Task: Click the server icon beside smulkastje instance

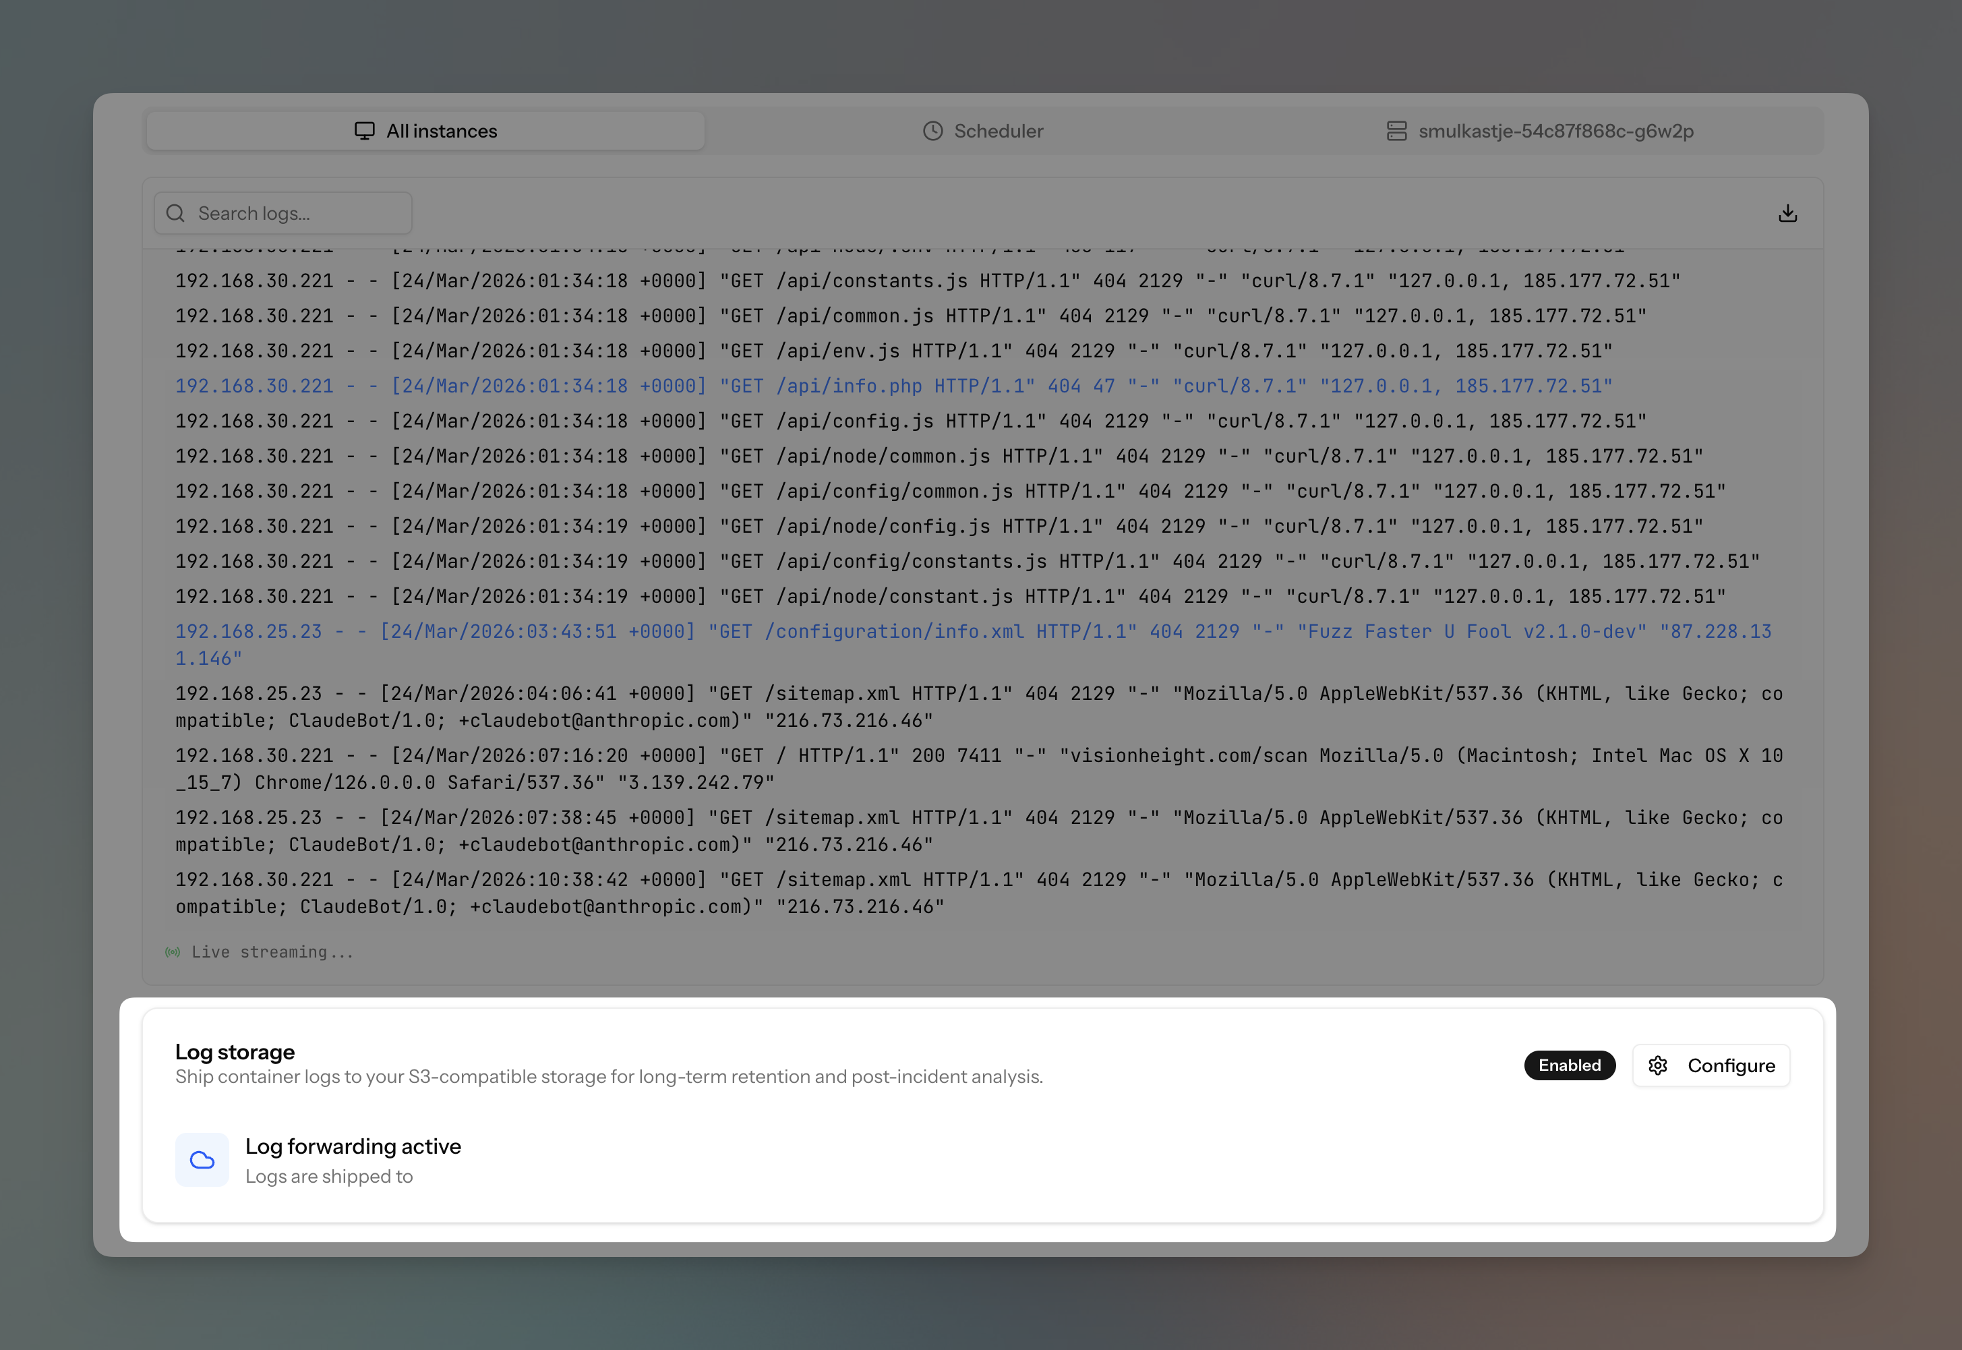Action: 1396,131
